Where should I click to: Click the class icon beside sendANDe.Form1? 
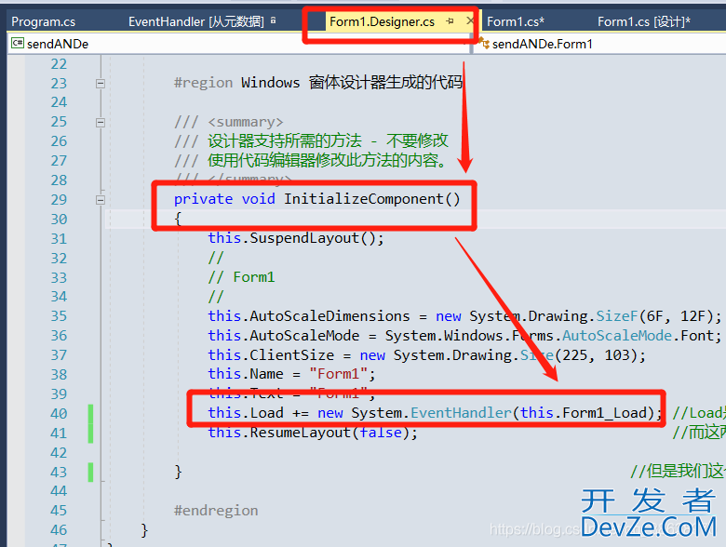pyautogui.click(x=484, y=44)
